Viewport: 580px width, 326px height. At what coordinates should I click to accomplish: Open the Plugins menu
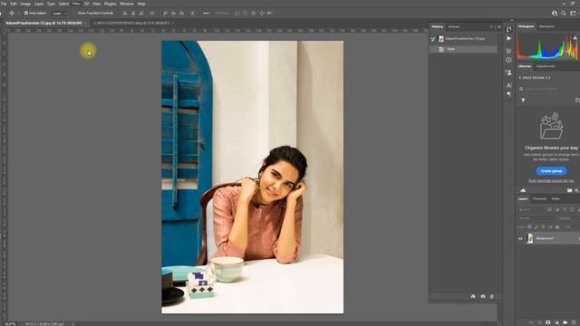click(110, 4)
